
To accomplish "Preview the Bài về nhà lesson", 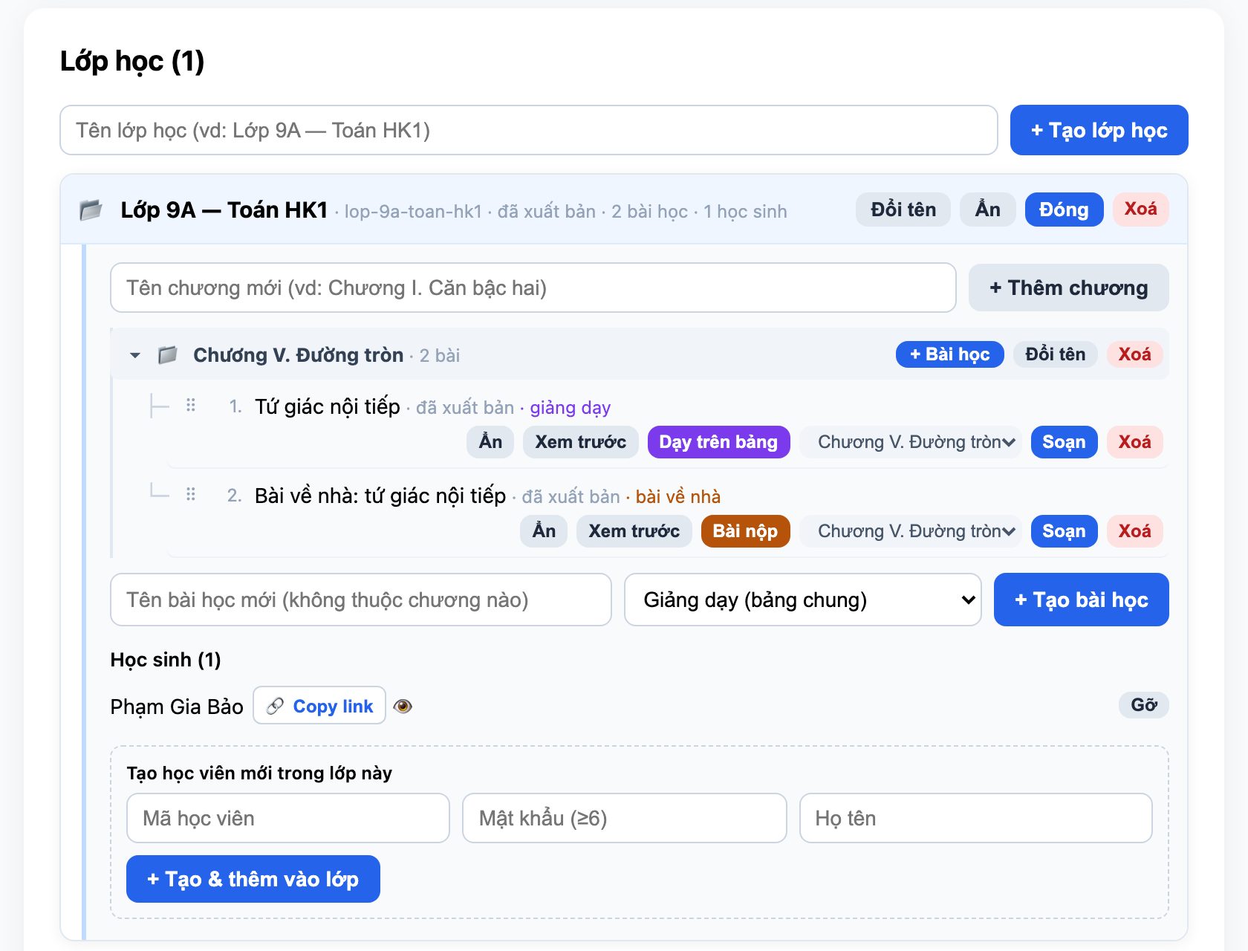I will [634, 531].
